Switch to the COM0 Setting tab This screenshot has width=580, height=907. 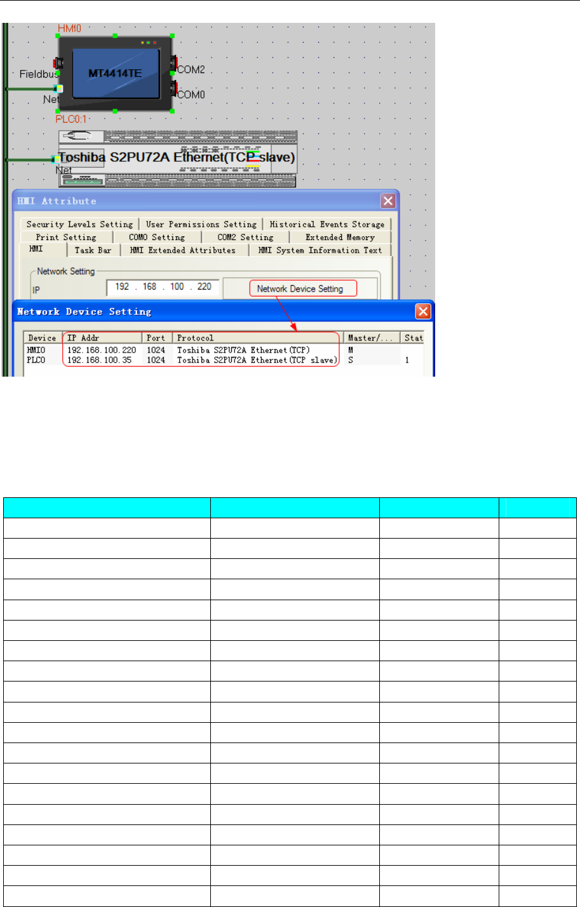[x=157, y=237]
